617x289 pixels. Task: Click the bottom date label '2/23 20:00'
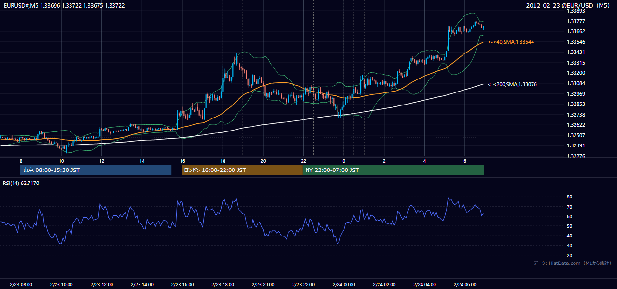pos(263,285)
